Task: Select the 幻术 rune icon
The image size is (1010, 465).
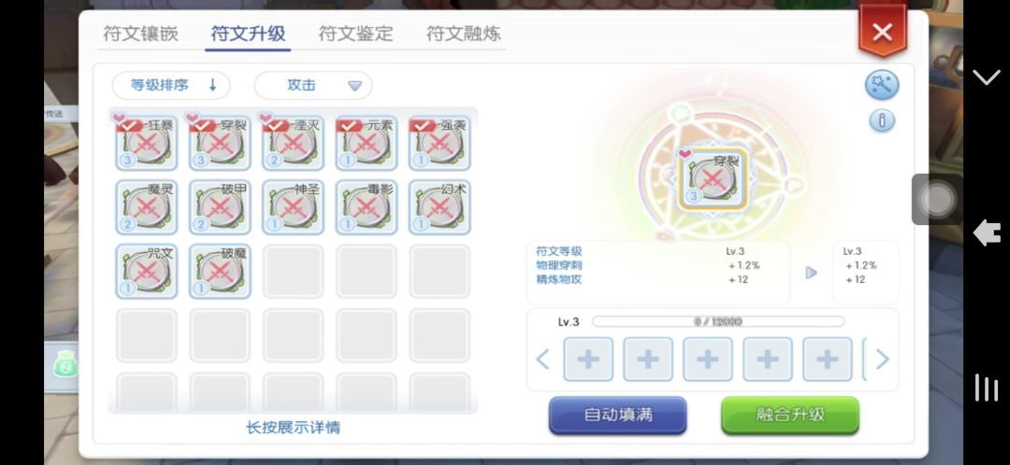Action: tap(440, 207)
